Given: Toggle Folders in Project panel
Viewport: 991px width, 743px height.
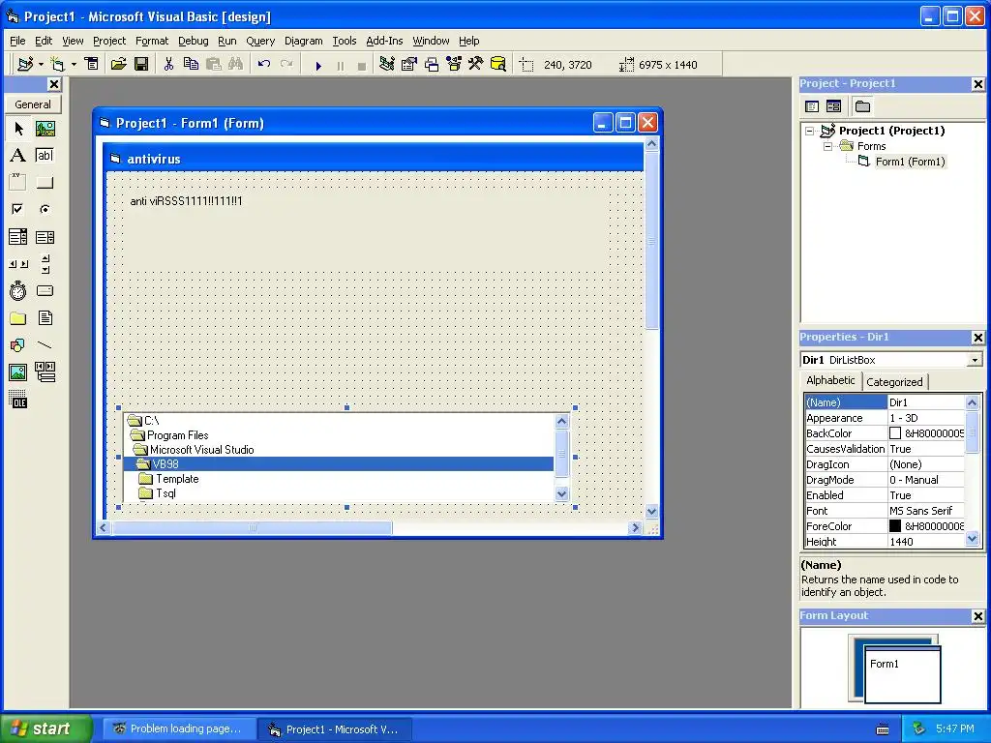Looking at the screenshot, I should click(x=862, y=106).
